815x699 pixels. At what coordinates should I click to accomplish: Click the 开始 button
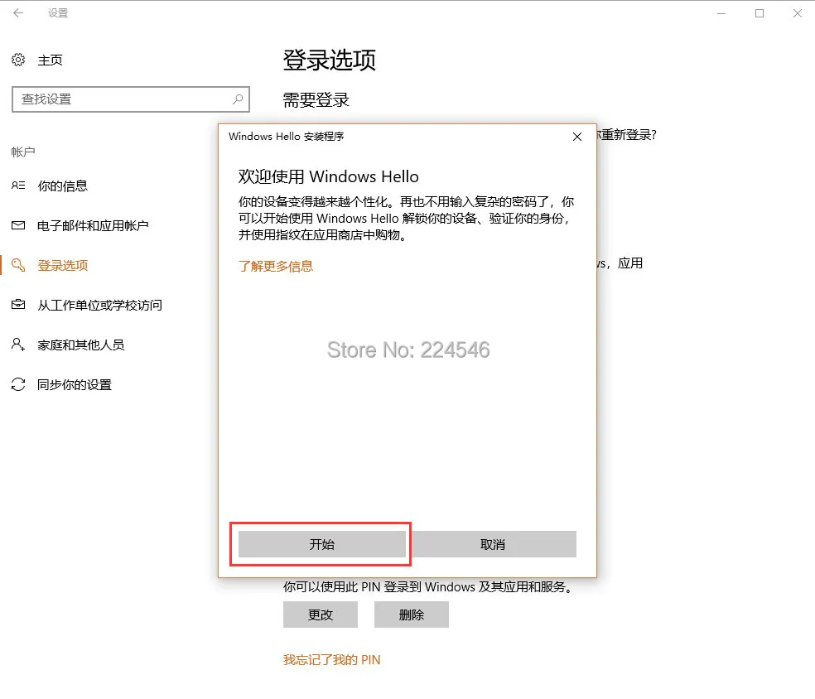[321, 544]
